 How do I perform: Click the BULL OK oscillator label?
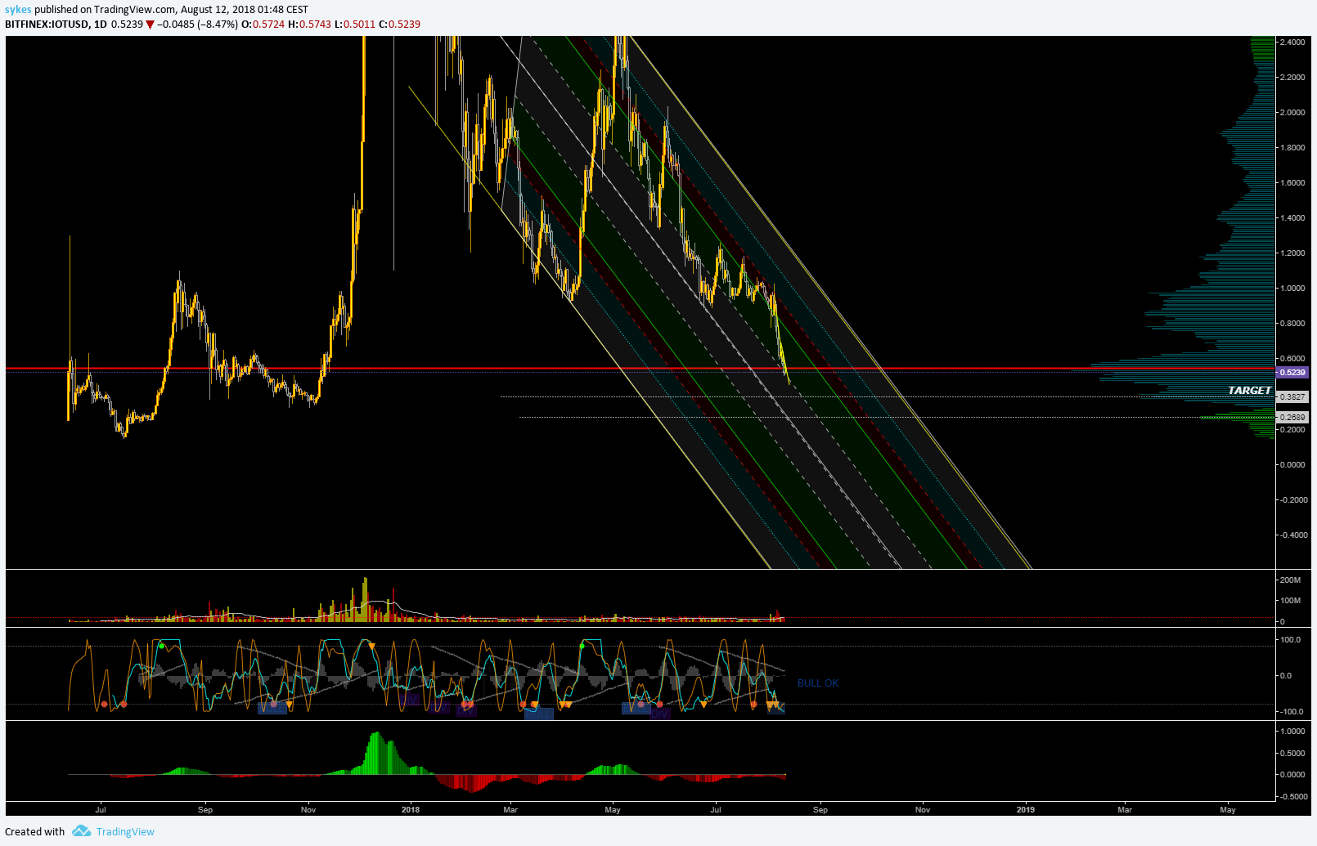(818, 683)
